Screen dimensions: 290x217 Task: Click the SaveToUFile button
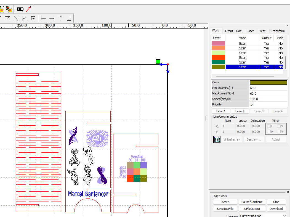coord(225,209)
